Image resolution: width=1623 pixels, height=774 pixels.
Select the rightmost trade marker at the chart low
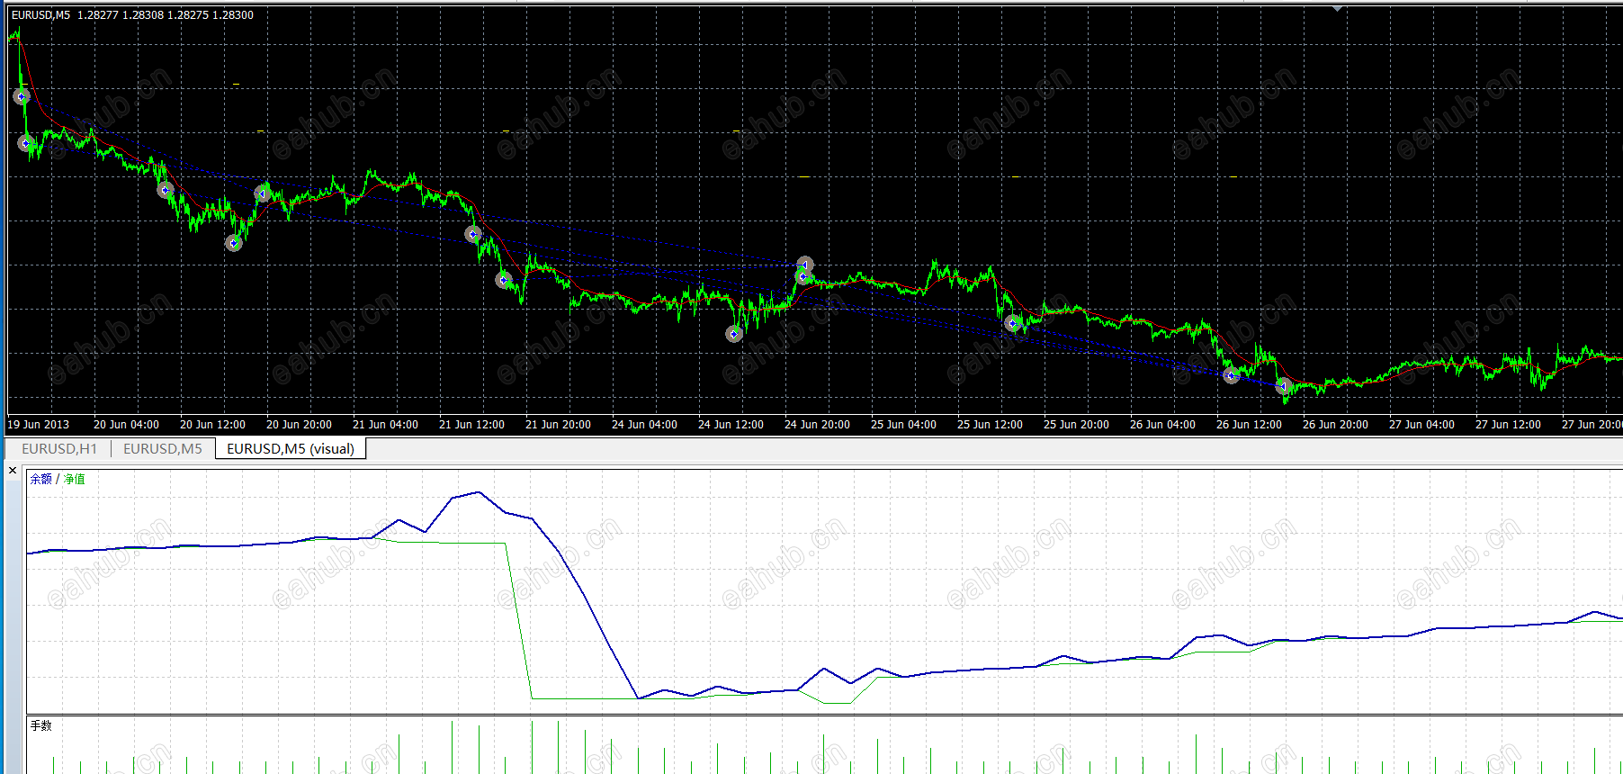pos(1284,386)
